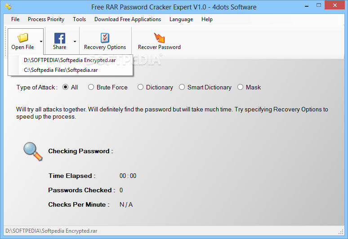The width and height of the screenshot is (348, 239).
Task: Maximize the application window
Action: point(319,5)
